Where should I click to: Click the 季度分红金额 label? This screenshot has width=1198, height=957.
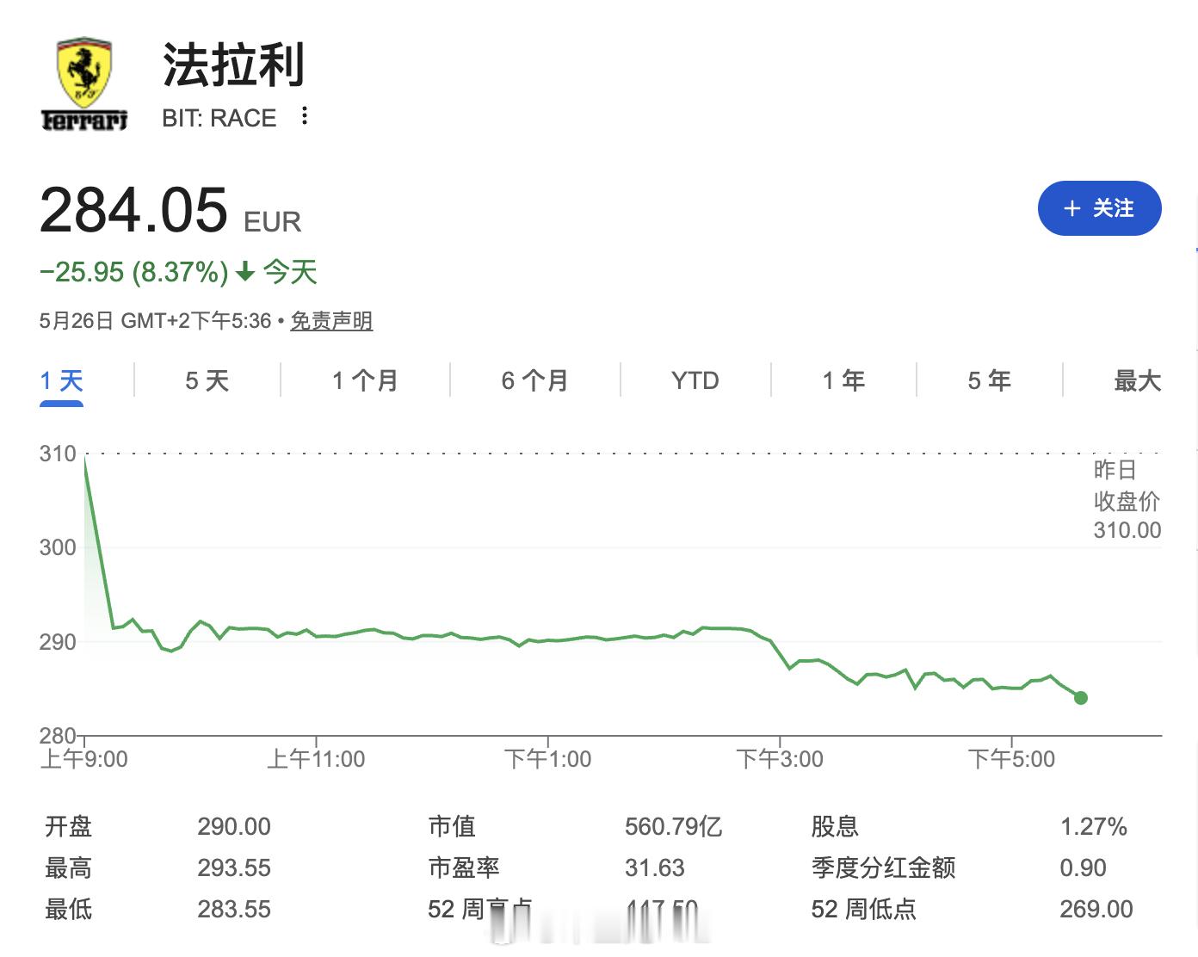884,868
